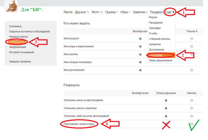Select Никому for Отмечать меня на фотографиях
Image resolution: width=208 pixels, height=140 pixels.
[192, 100]
